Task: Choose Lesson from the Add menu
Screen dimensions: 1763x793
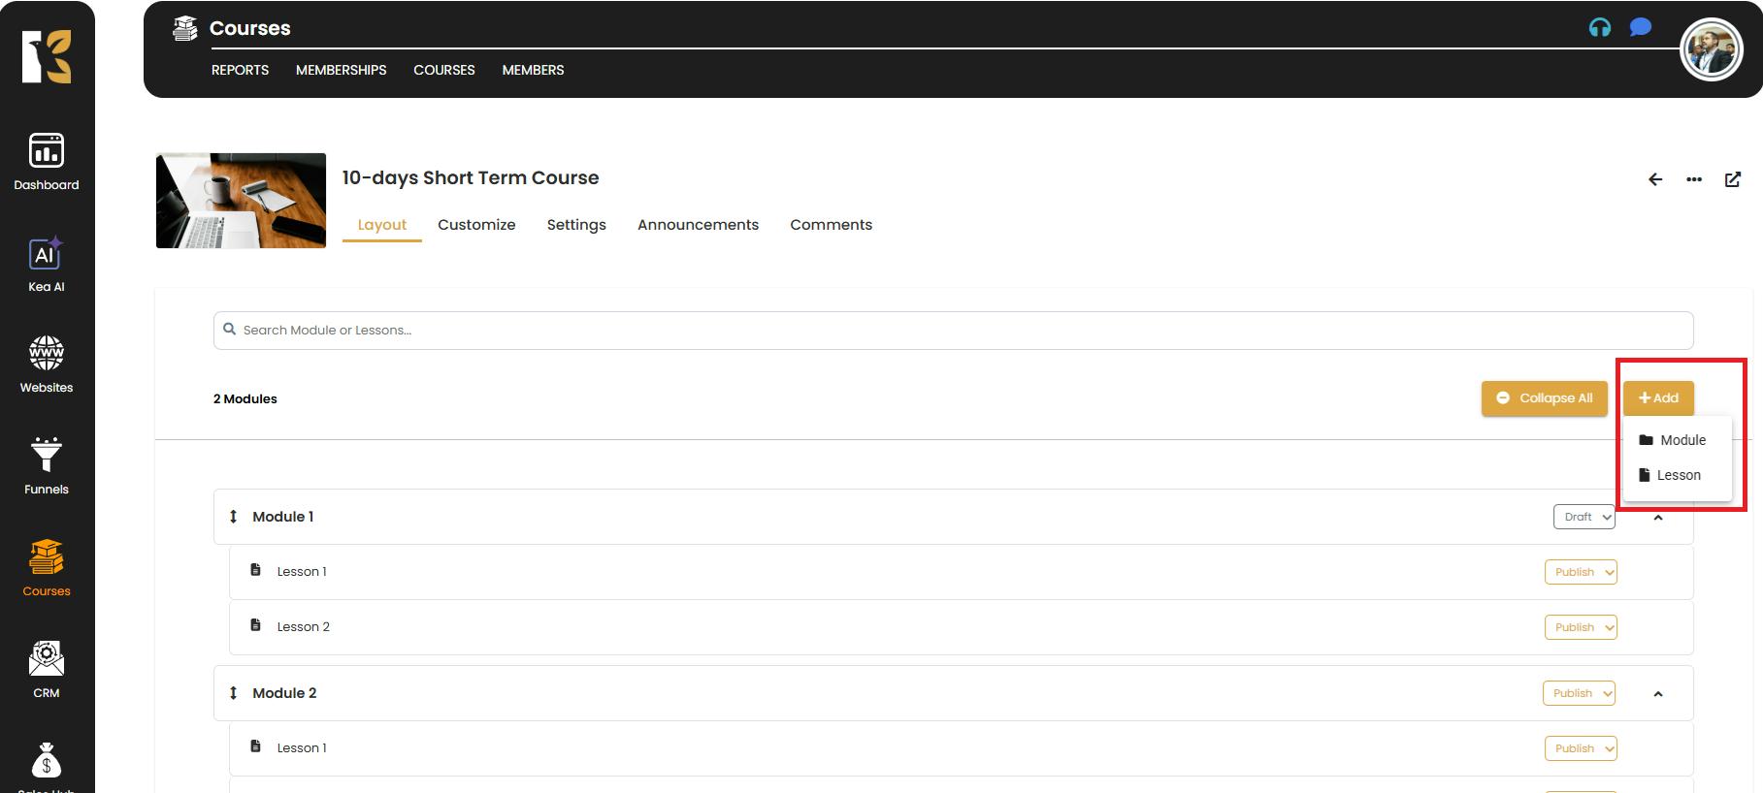Action: (x=1671, y=475)
